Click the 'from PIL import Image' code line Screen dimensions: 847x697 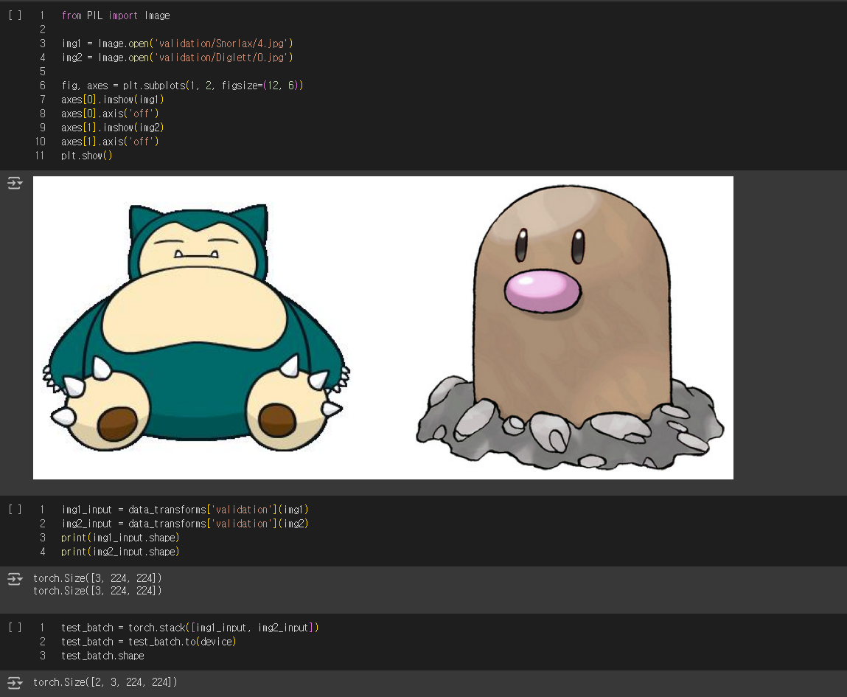coord(116,15)
